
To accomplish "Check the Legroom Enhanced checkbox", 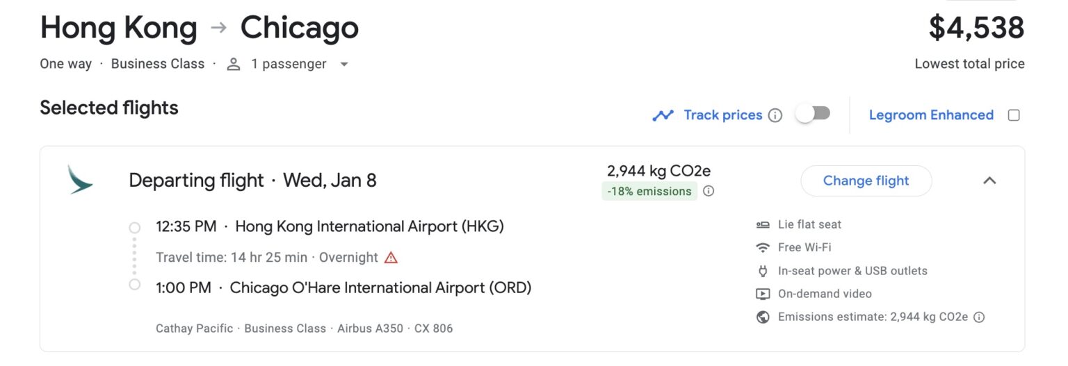I will coord(1014,115).
